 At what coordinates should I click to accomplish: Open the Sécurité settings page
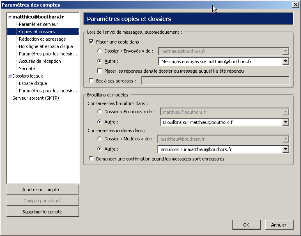(27, 69)
